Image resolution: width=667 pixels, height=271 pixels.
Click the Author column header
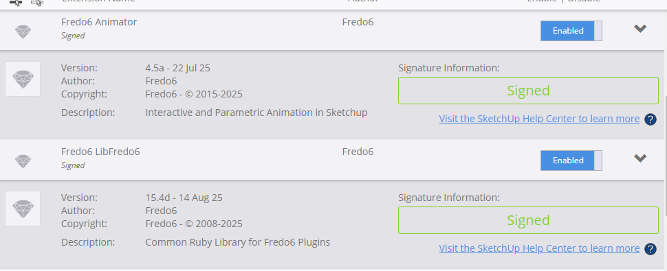(x=363, y=1)
